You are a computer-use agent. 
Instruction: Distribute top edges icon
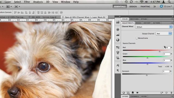[38, 13]
